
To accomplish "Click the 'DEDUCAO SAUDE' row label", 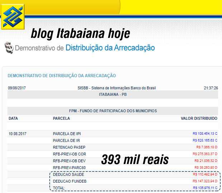I will (68, 174).
